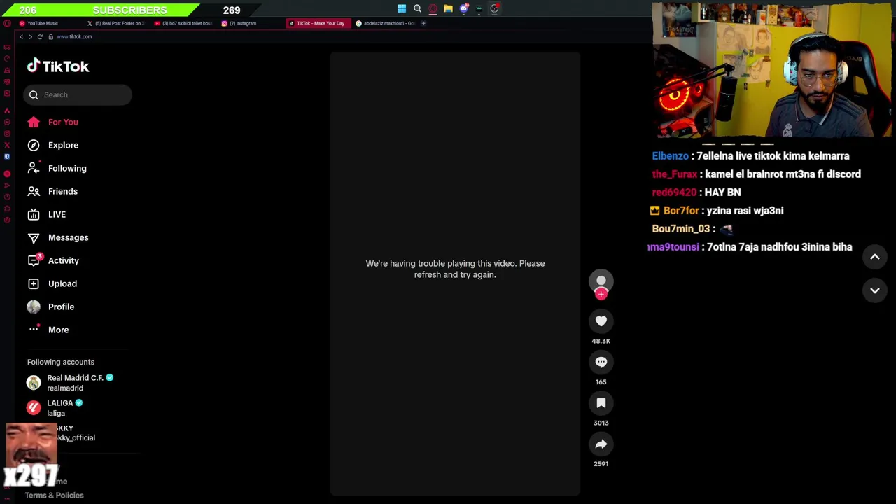Open the Terms & Policies link
The image size is (896, 504).
tap(54, 495)
